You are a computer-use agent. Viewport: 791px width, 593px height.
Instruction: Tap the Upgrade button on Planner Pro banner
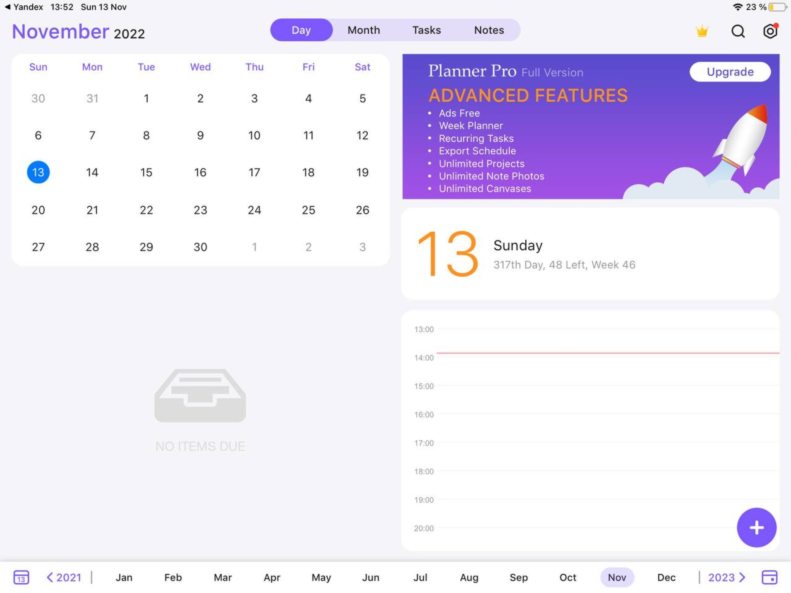(x=730, y=72)
